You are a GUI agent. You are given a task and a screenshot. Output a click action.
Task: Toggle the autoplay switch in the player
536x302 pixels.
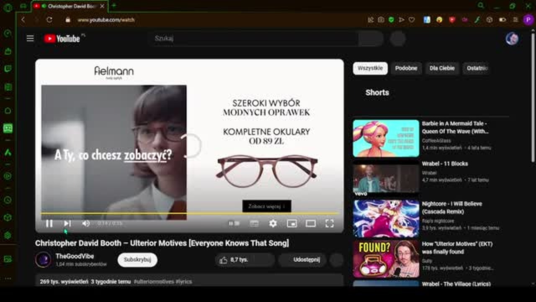(234, 224)
